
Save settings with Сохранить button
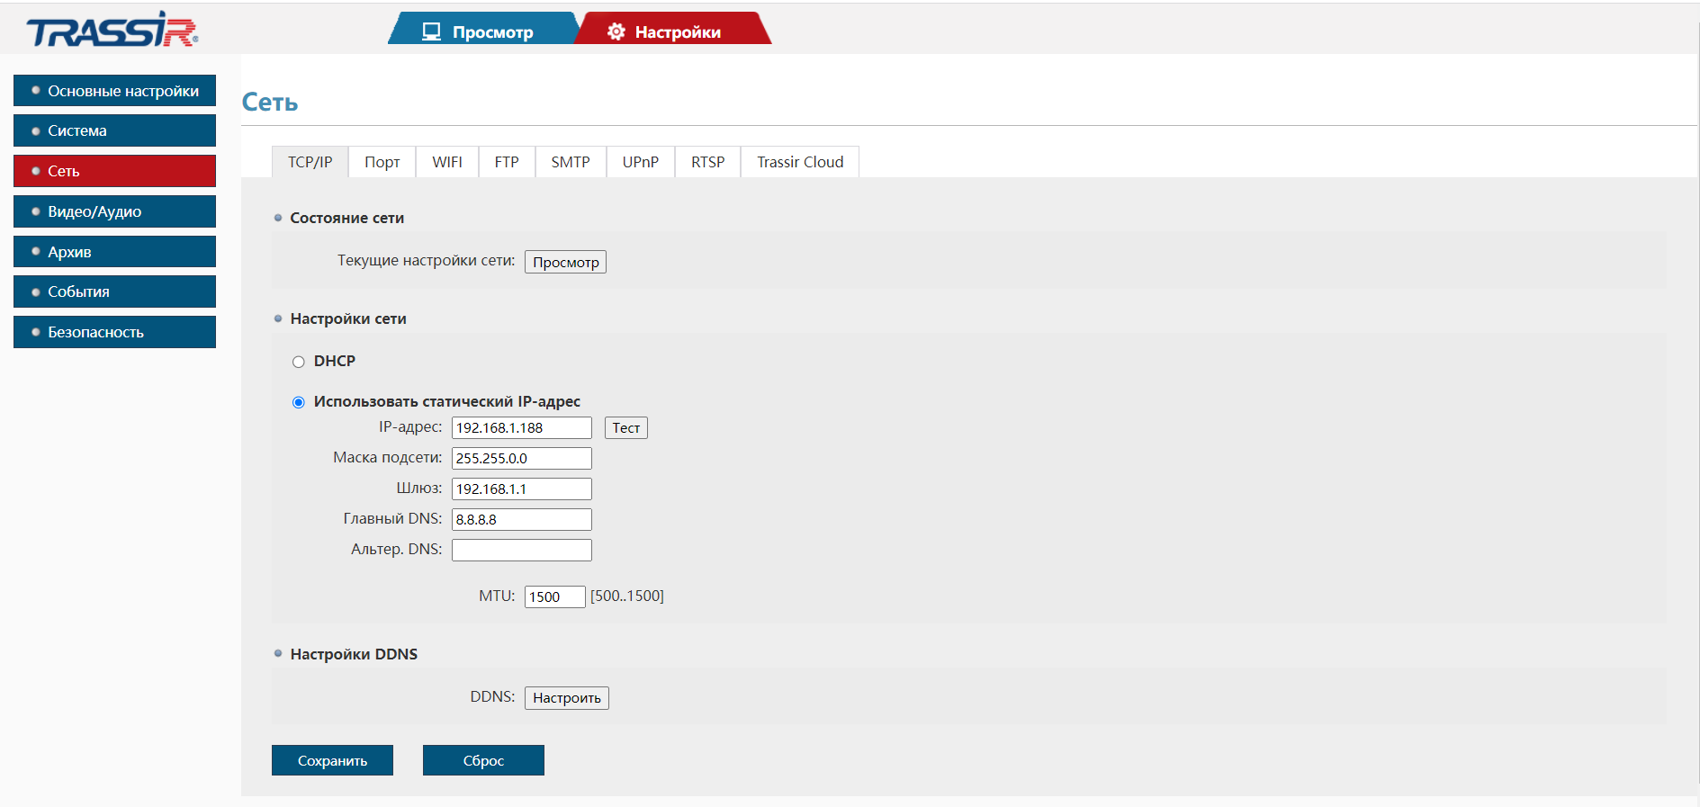[332, 760]
